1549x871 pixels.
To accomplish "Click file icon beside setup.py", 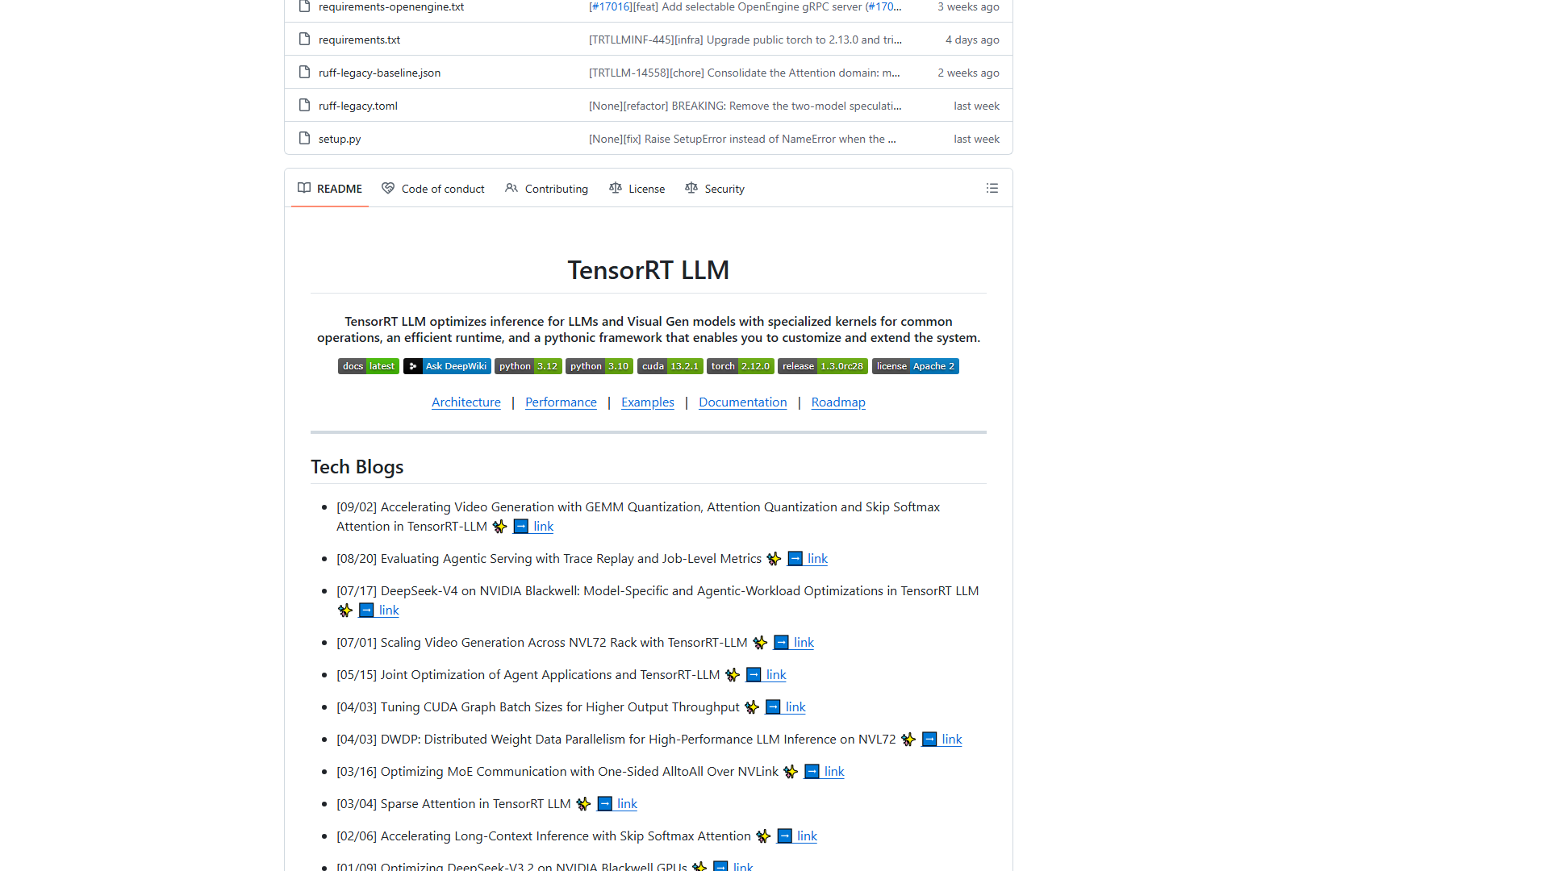I will coord(304,138).
